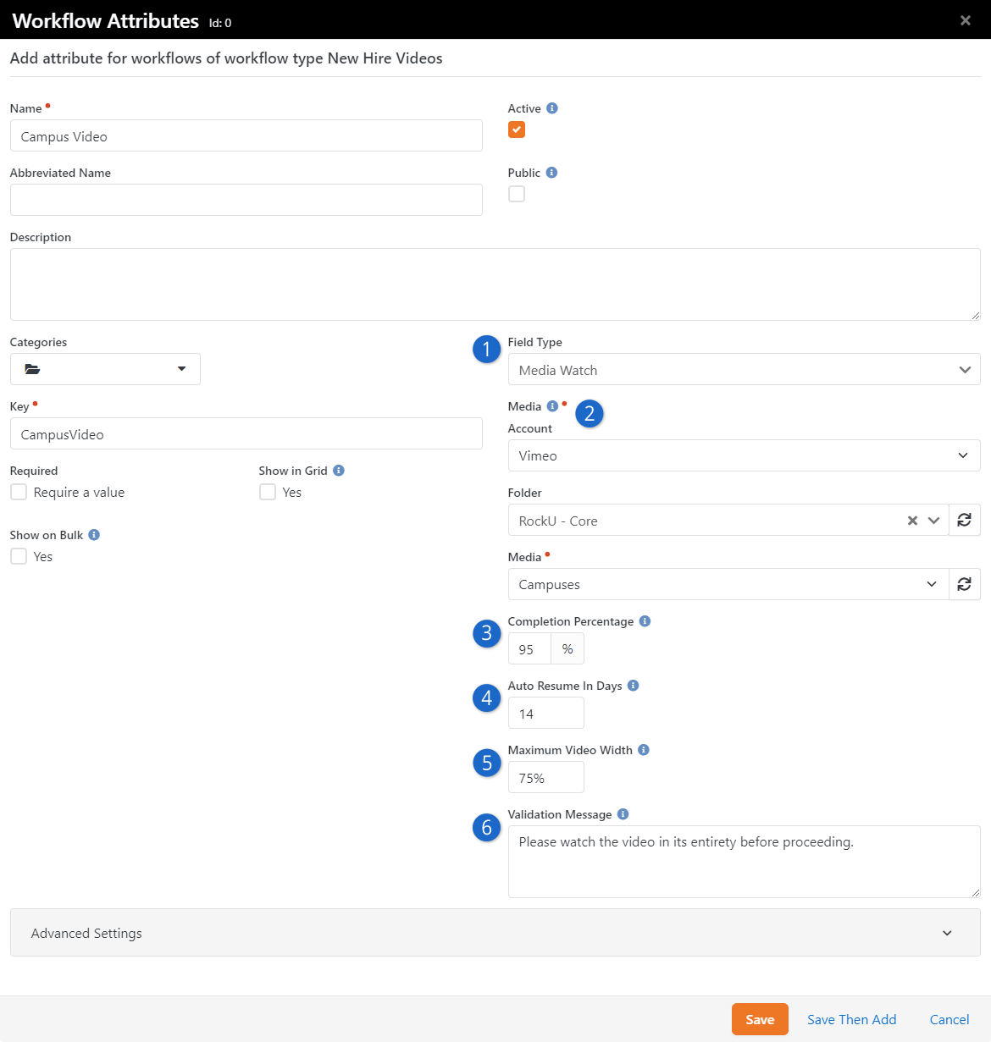Click the Completion Percentage info icon
The image size is (991, 1042).
[645, 621]
